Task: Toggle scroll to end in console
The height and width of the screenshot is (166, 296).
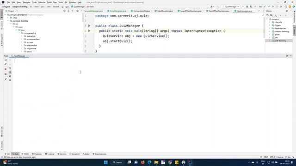Action: pos(10,72)
